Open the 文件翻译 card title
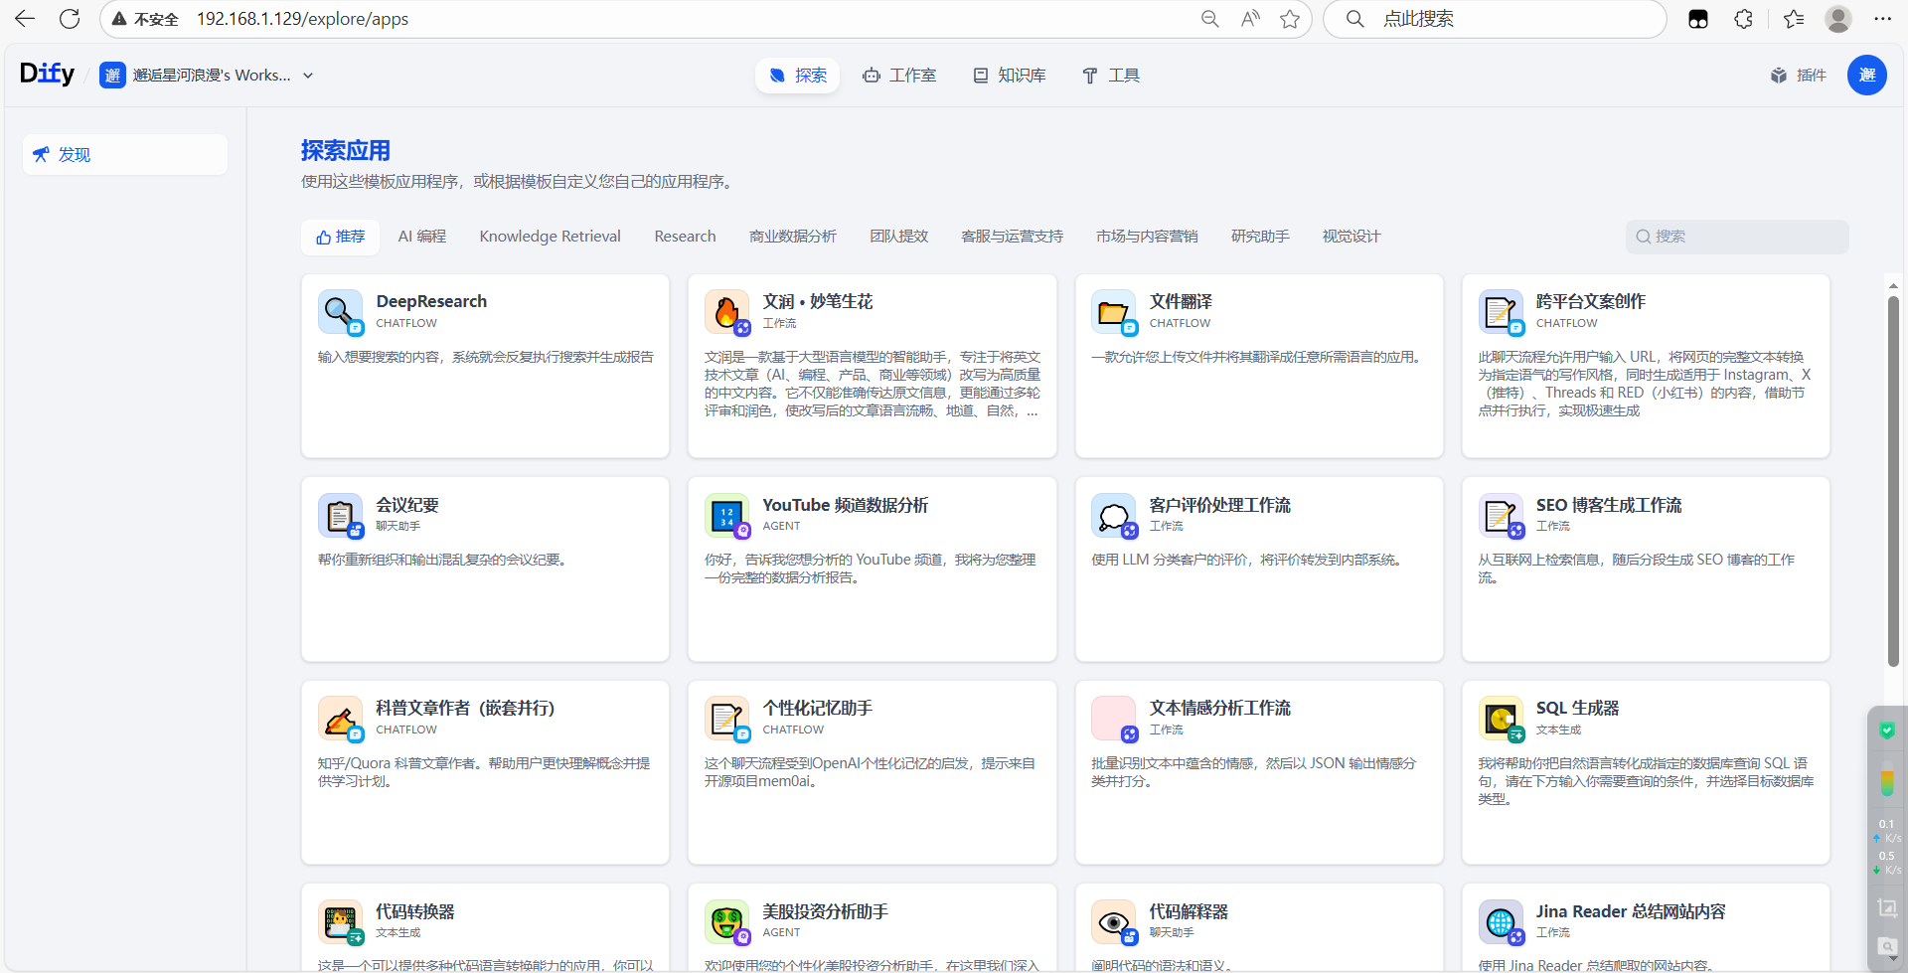The image size is (1908, 973). [1181, 301]
